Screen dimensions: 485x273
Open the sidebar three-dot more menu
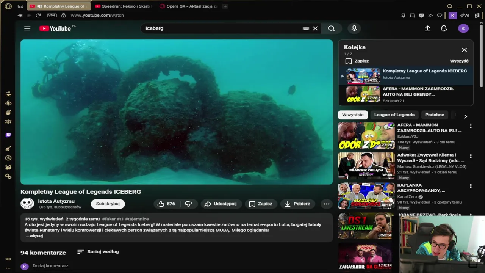tap(8, 268)
